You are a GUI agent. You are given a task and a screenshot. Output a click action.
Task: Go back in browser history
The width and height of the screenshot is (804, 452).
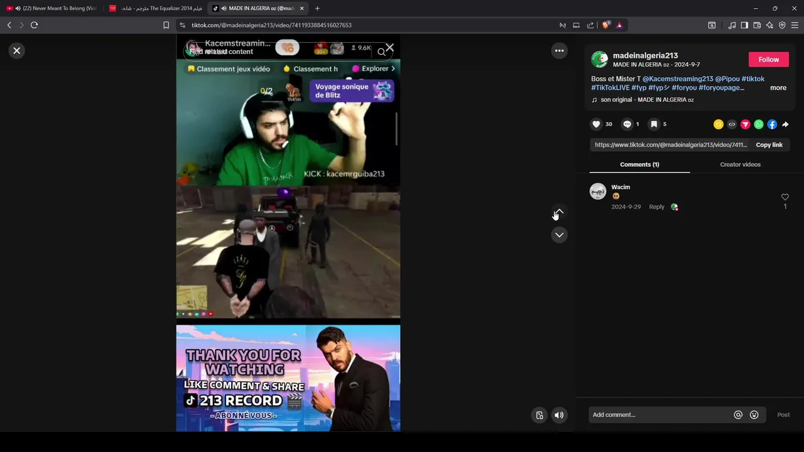click(9, 25)
